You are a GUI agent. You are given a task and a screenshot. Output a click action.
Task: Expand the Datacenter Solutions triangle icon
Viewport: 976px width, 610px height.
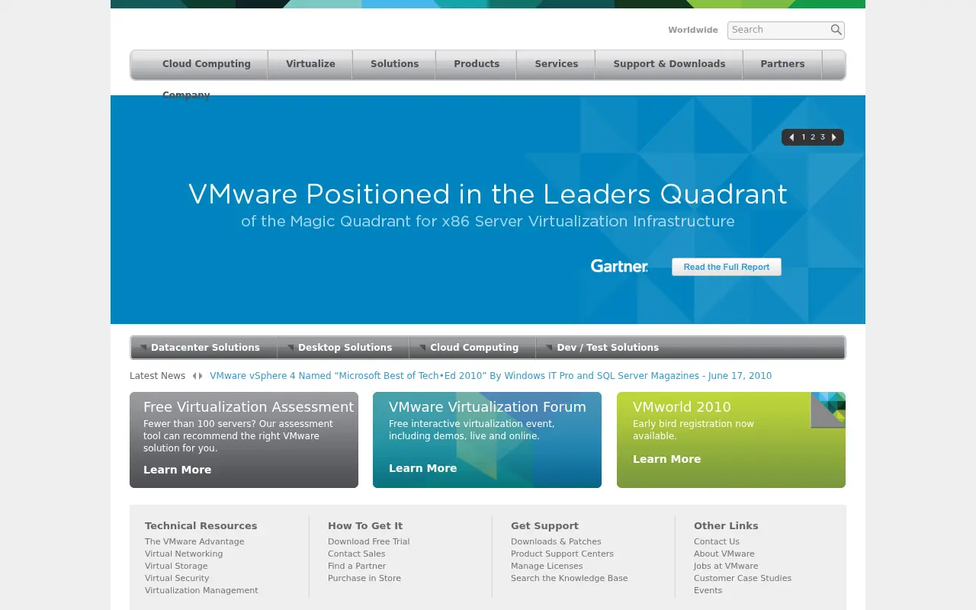coord(143,348)
